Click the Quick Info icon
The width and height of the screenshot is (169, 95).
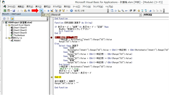[x=119, y=11]
